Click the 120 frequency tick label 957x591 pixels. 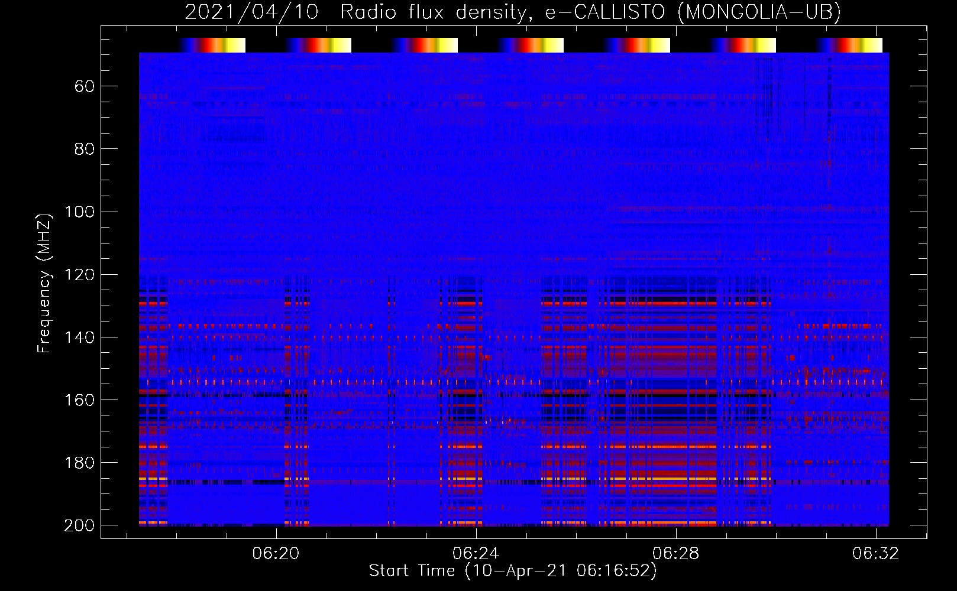point(79,275)
